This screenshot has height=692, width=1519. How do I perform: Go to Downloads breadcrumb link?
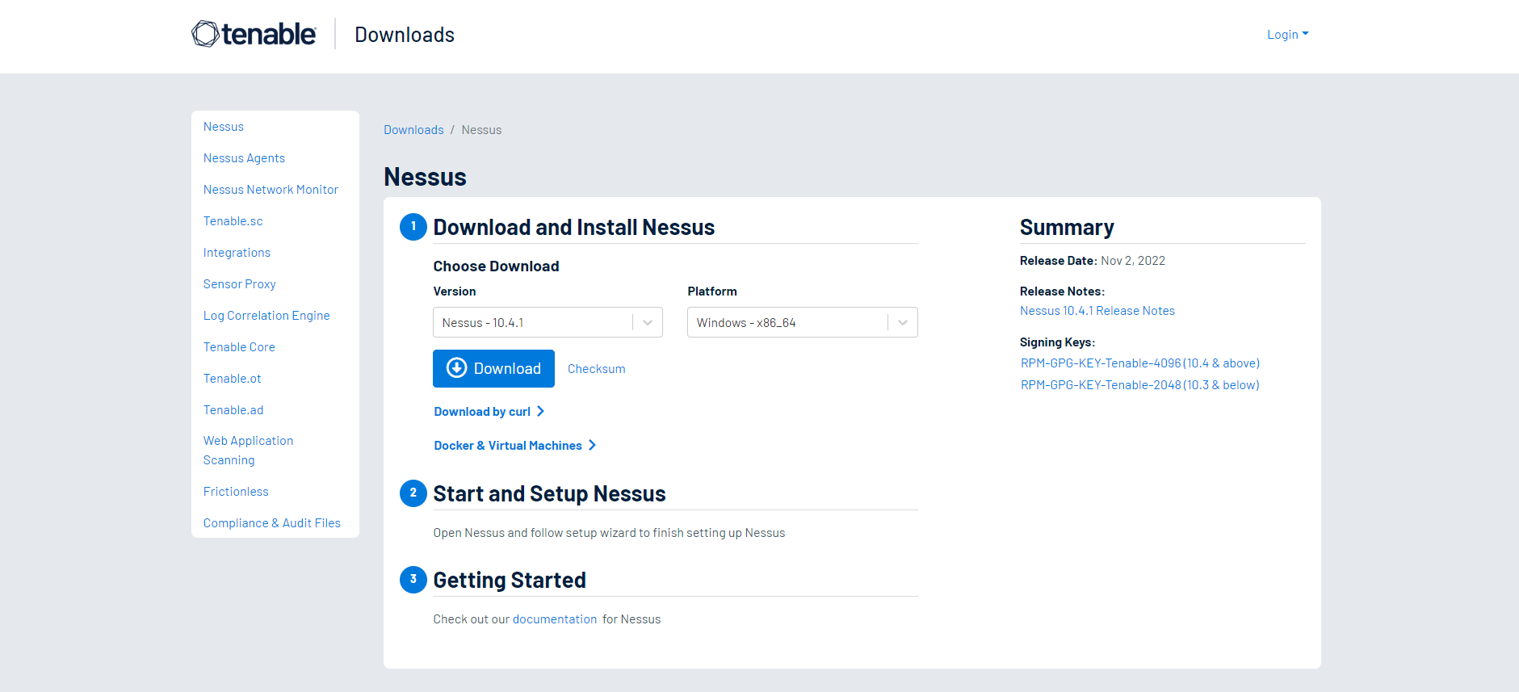(x=413, y=130)
